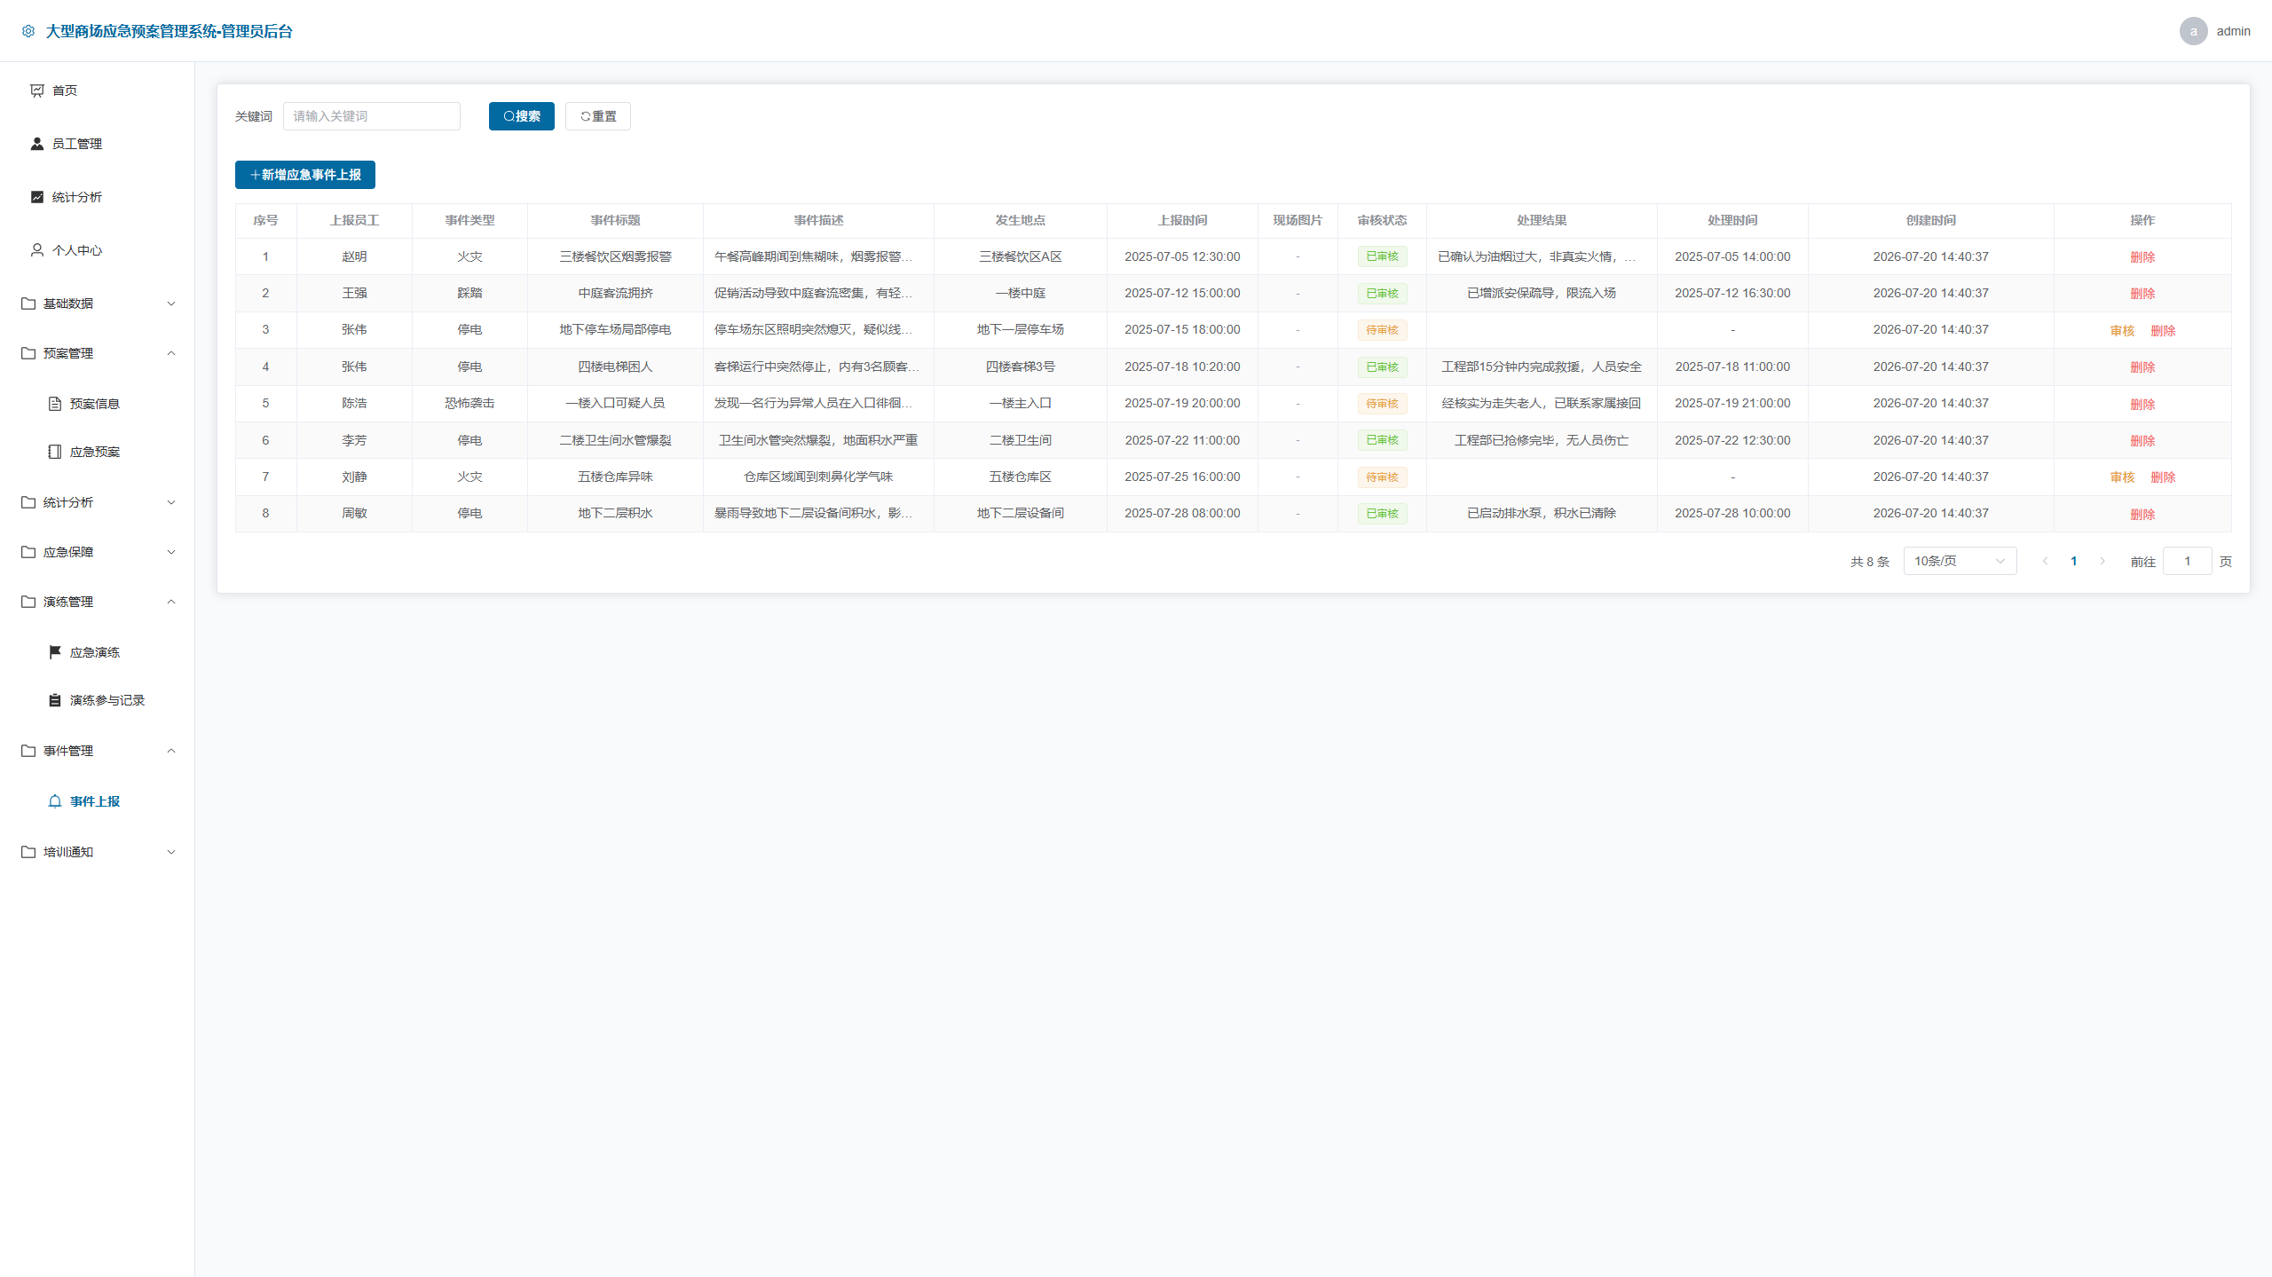
Task: Select the 应急演练 submenu item
Action: point(98,652)
